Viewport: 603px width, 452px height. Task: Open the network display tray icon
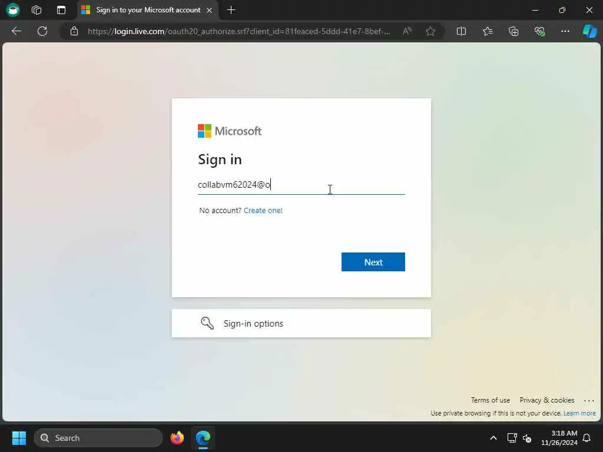(x=512, y=438)
